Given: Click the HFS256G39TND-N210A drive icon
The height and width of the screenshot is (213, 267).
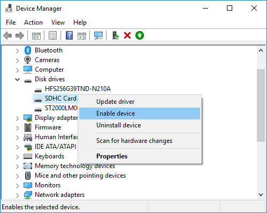Looking at the screenshot, I should click(x=38, y=90).
